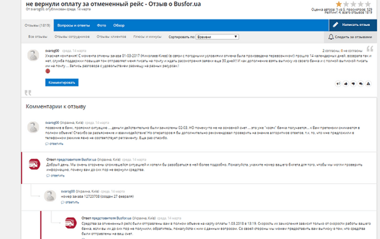
Task: Click the red angry emoji in the review
Action: (x=48, y=71)
